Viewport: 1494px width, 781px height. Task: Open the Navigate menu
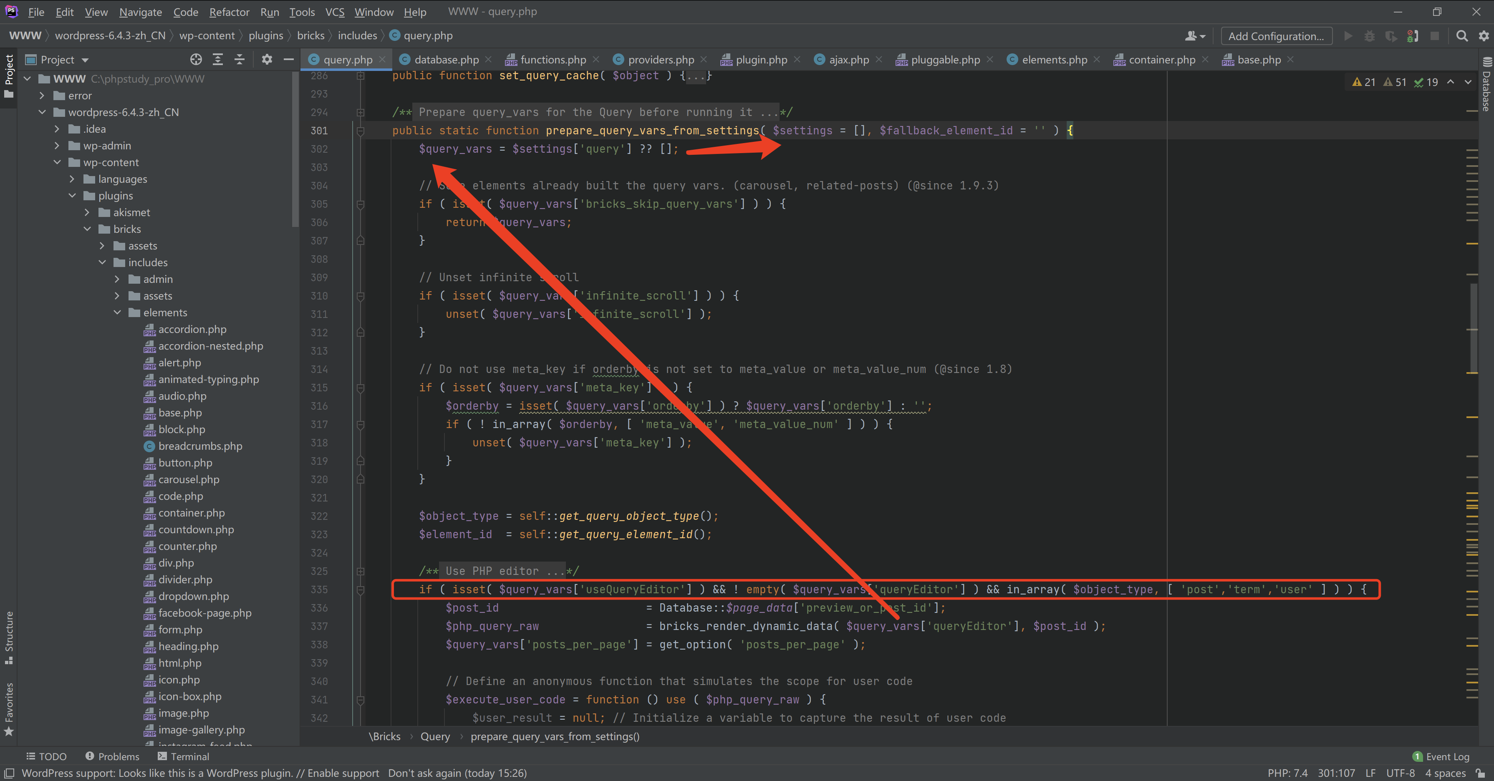pyautogui.click(x=140, y=12)
